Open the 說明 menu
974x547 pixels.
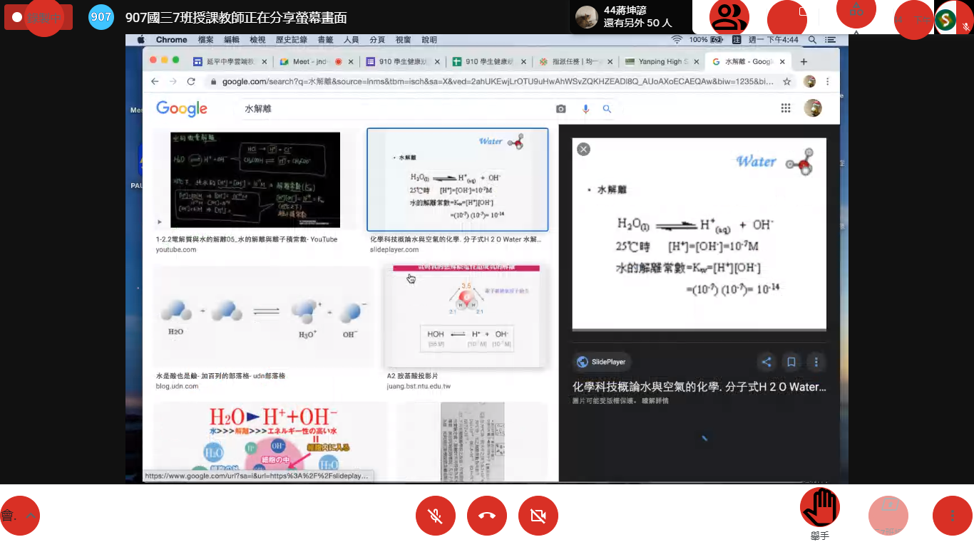(x=429, y=40)
